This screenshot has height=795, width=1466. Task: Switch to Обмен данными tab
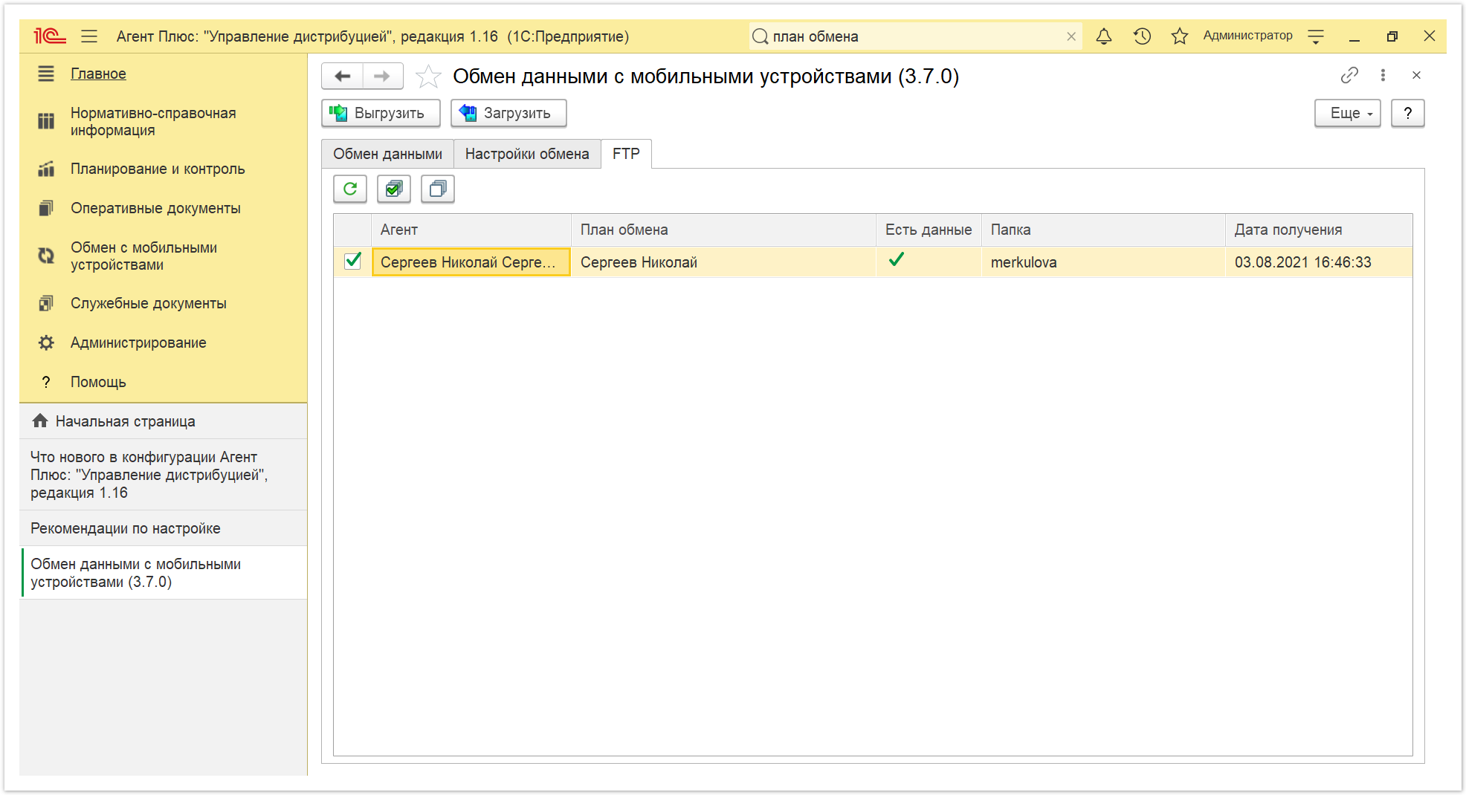(x=387, y=154)
